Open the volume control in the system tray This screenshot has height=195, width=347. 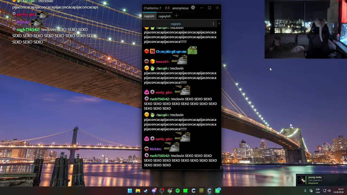329,191
